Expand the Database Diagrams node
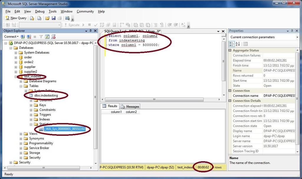The width and height of the screenshot is (302, 179). [x=21, y=82]
